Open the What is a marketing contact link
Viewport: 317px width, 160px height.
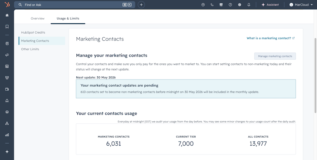tap(269, 38)
